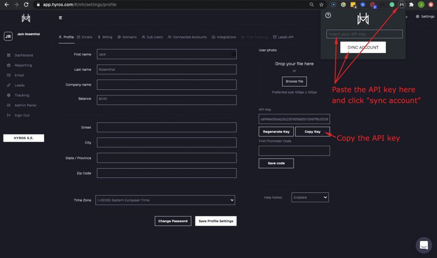The height and width of the screenshot is (258, 437).
Task: Open the Hyros extension icon in toolbar
Action: point(402,4)
